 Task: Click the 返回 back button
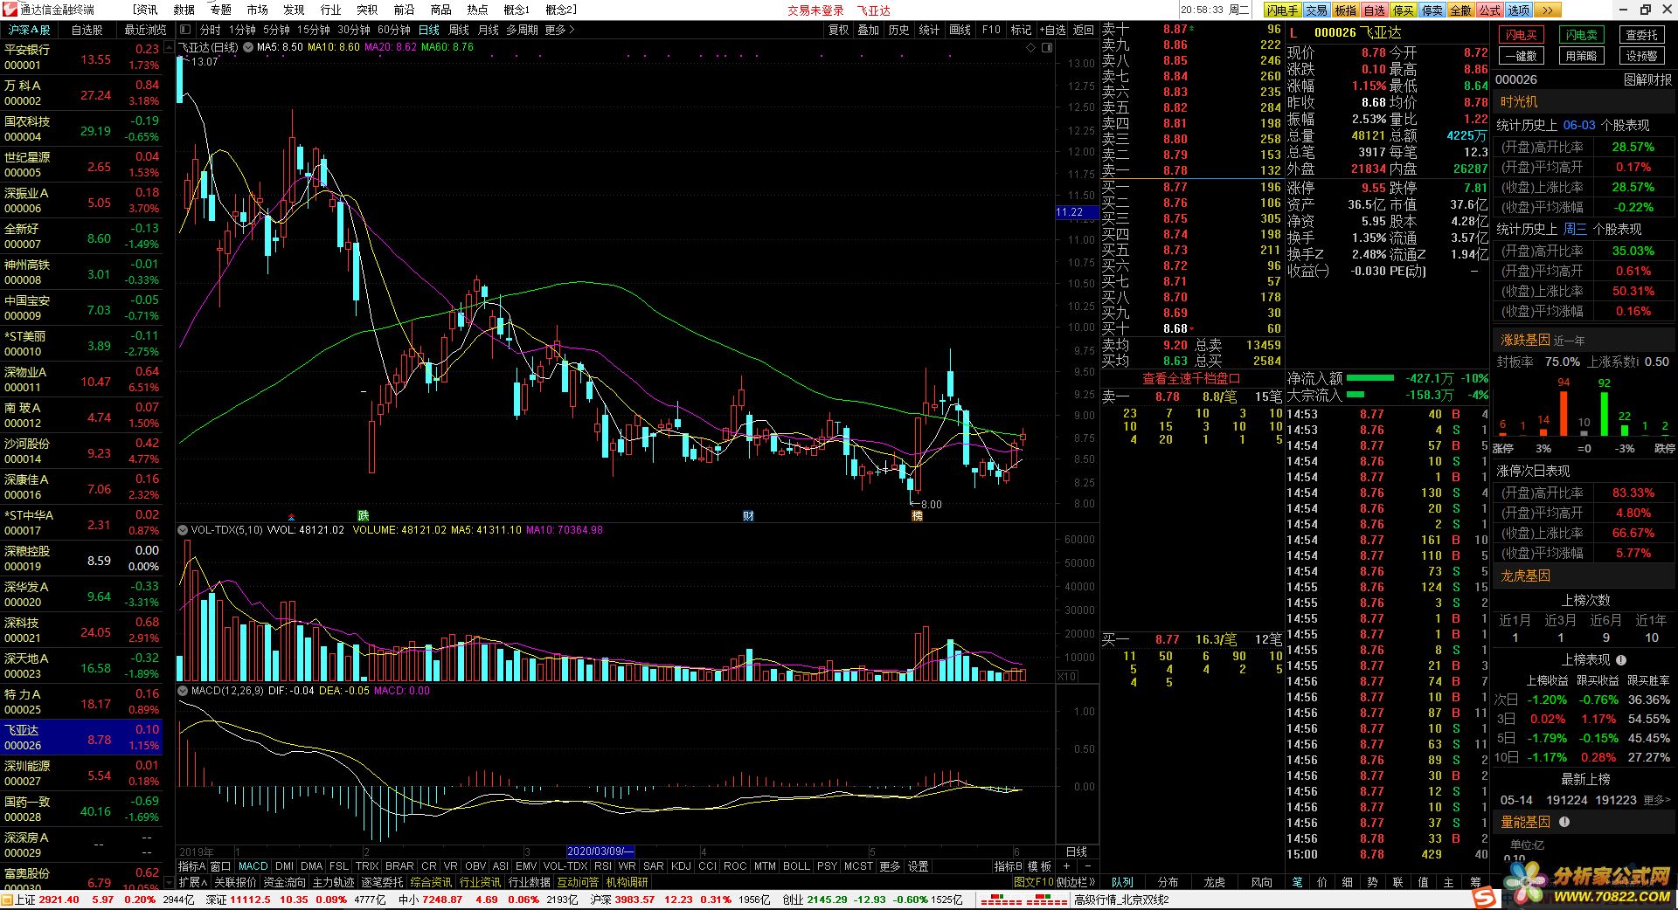click(1084, 30)
